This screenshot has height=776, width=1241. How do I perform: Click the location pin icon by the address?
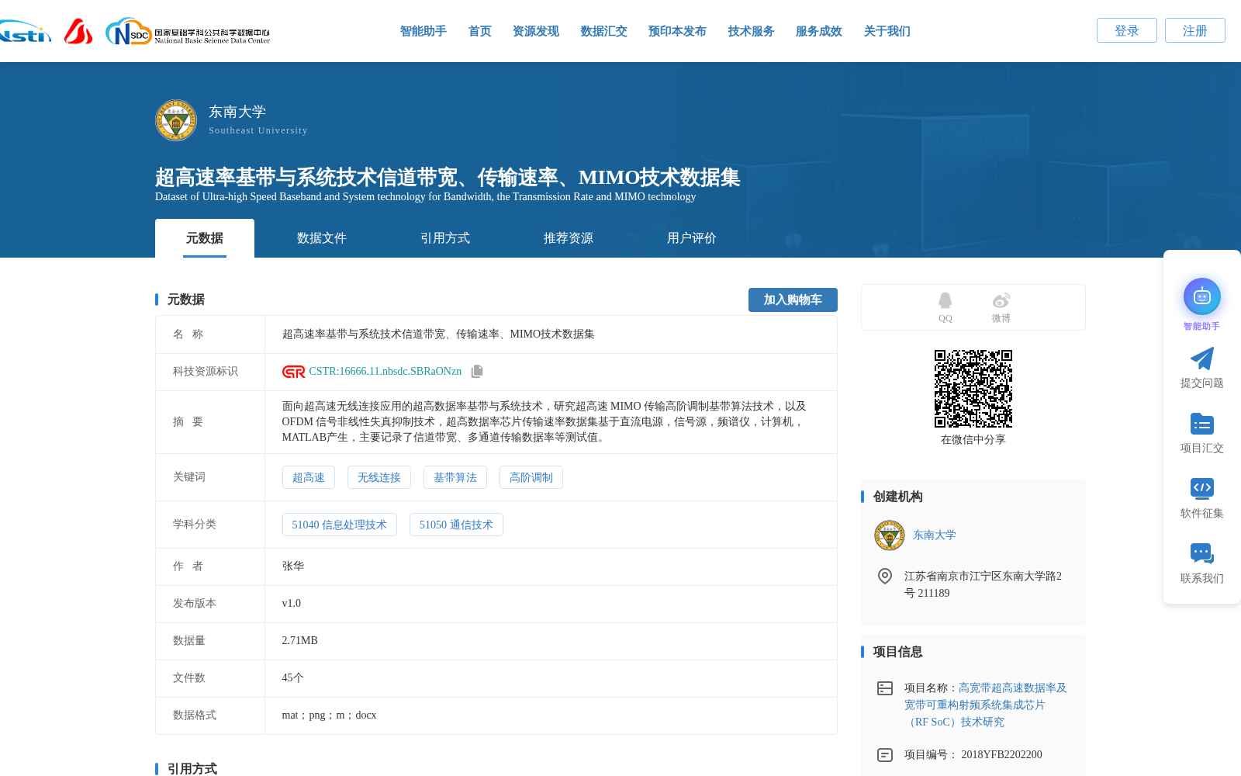pyautogui.click(x=885, y=576)
